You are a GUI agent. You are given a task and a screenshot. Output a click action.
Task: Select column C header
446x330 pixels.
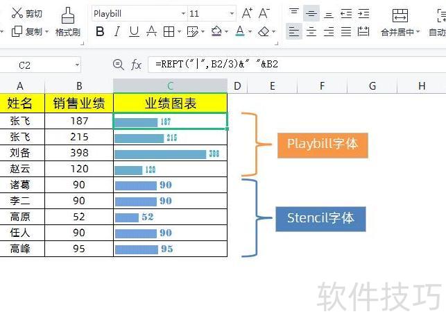tap(170, 85)
